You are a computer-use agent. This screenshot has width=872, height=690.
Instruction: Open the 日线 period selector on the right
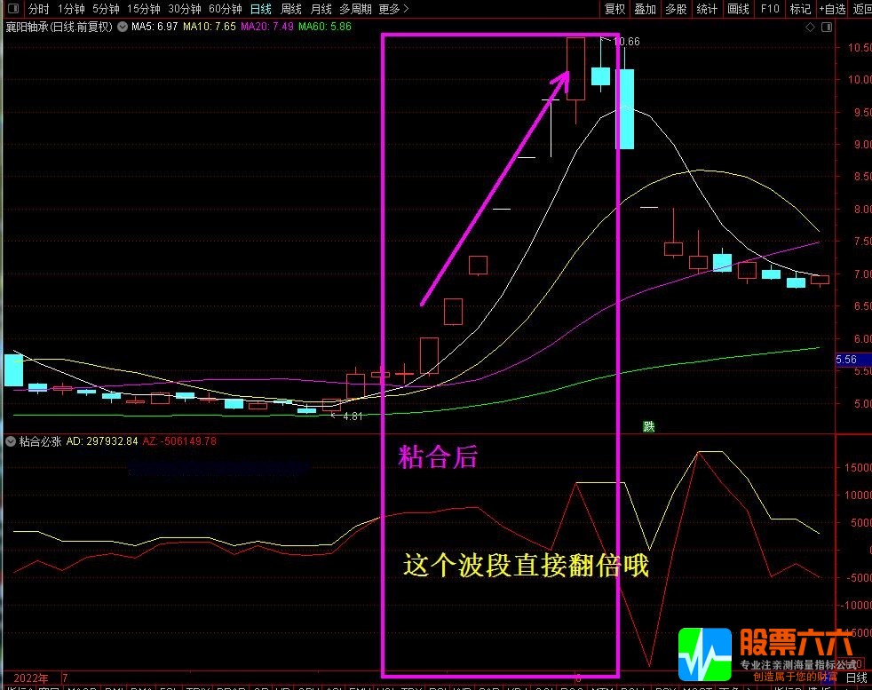click(x=855, y=678)
